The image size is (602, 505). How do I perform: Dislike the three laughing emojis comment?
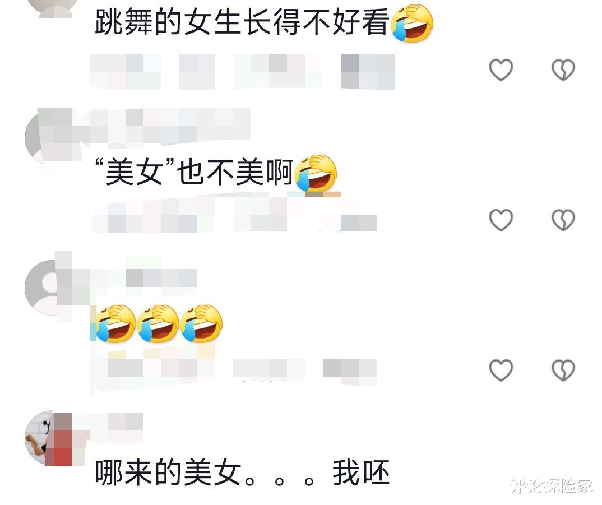click(x=563, y=370)
